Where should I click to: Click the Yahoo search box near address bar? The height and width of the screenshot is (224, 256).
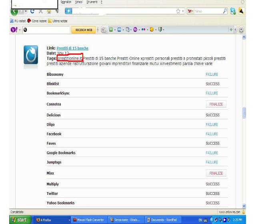coord(208,11)
